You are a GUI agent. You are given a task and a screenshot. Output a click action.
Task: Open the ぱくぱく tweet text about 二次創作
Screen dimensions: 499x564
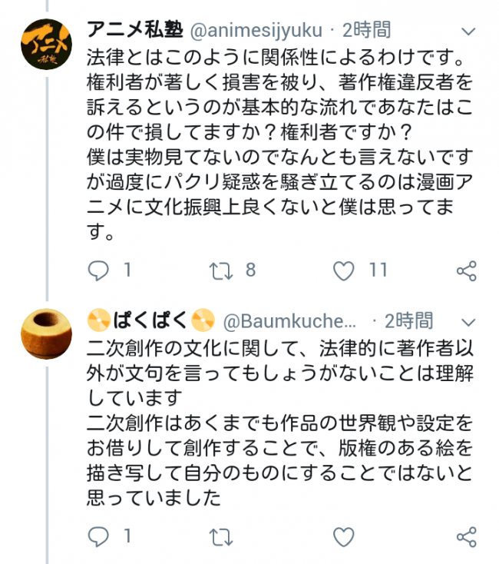(x=276, y=423)
